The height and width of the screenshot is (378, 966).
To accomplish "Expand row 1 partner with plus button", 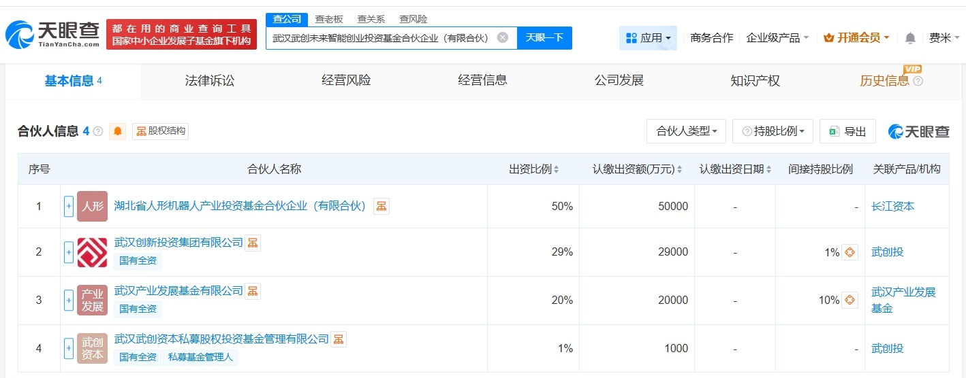I will 69,206.
